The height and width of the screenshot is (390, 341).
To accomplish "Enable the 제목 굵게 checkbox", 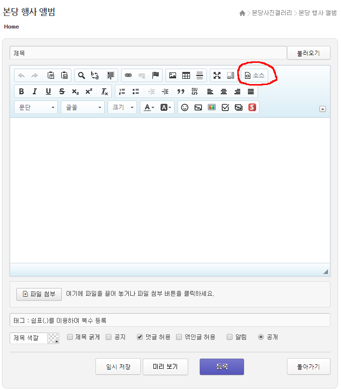I will [70, 337].
